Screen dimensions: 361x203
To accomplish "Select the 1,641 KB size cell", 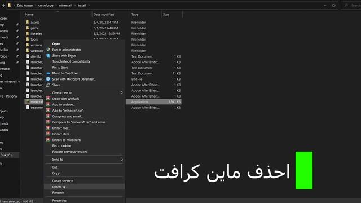I will point(174,101).
